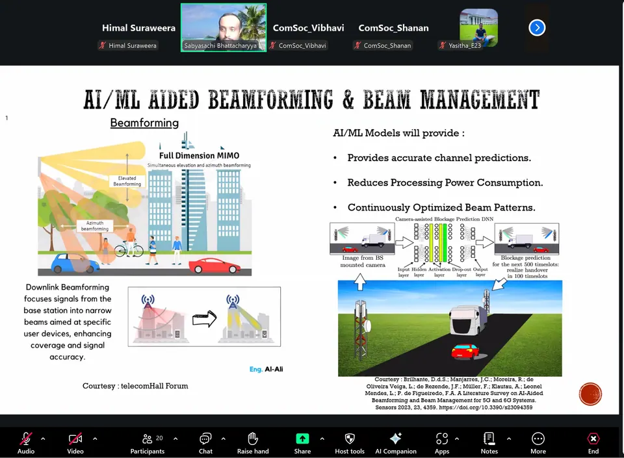Click 'Provides accurate channel predictions.' bullet
This screenshot has width=624, height=458.
(x=439, y=158)
